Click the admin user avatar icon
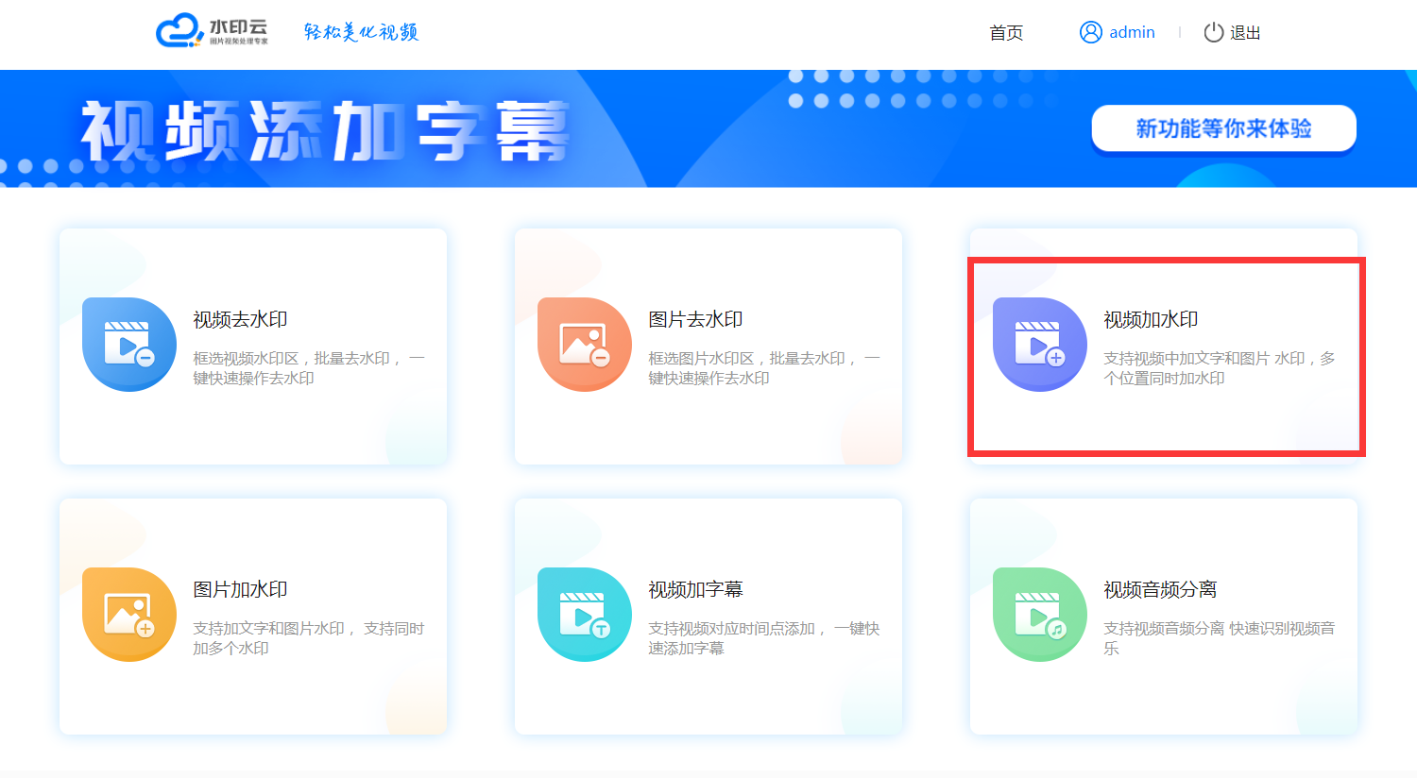 1091,32
